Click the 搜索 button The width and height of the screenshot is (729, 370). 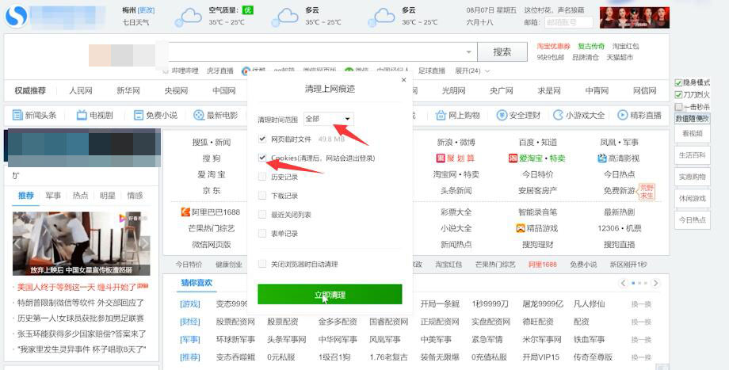[x=502, y=51]
